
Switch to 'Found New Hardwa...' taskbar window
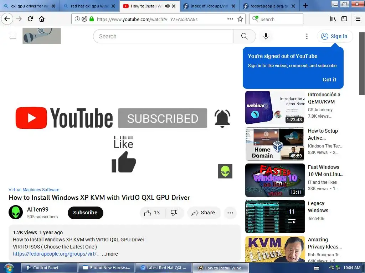click(106, 268)
